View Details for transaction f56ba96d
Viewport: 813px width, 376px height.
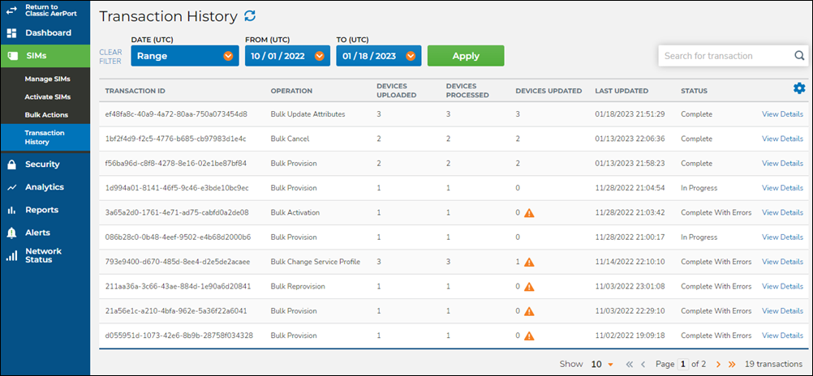click(x=782, y=163)
